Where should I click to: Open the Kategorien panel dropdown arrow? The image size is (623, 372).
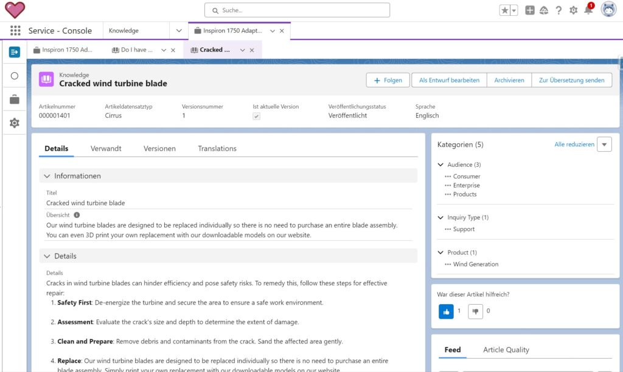pyautogui.click(x=604, y=144)
